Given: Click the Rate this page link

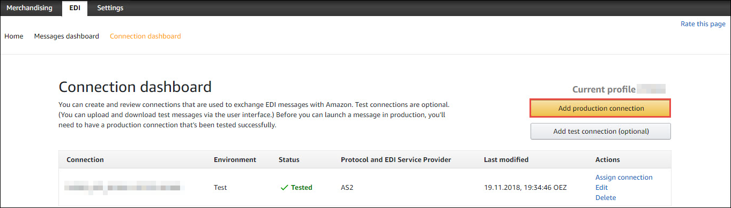Looking at the screenshot, I should click(703, 24).
